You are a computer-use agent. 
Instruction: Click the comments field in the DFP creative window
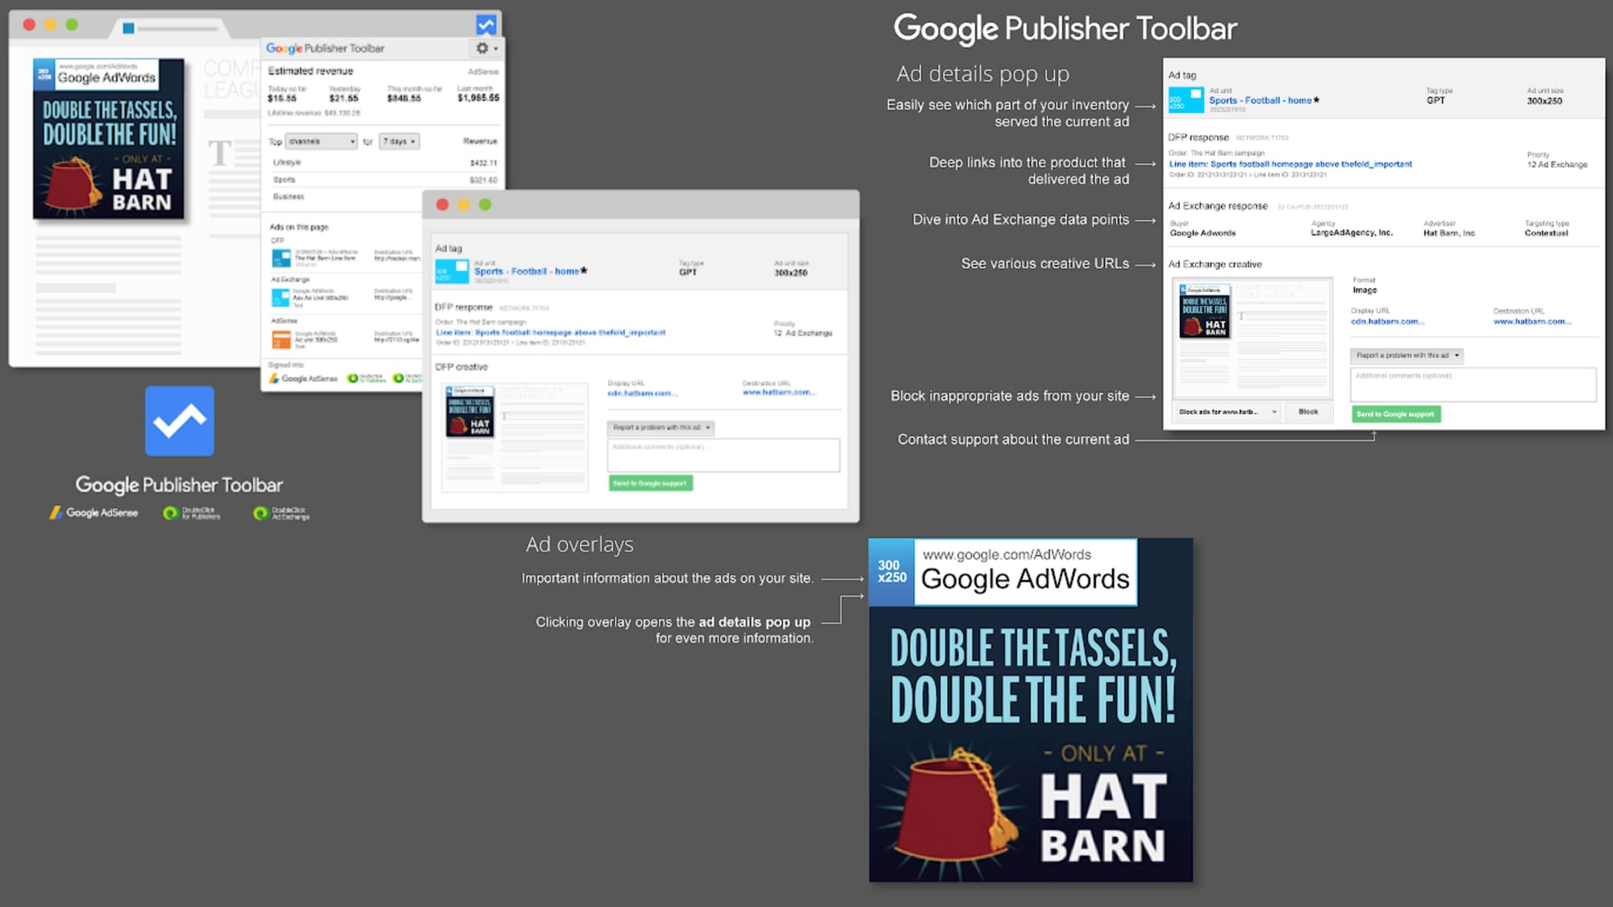click(x=723, y=456)
